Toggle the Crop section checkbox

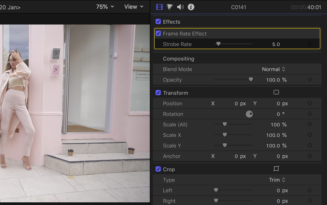158,169
